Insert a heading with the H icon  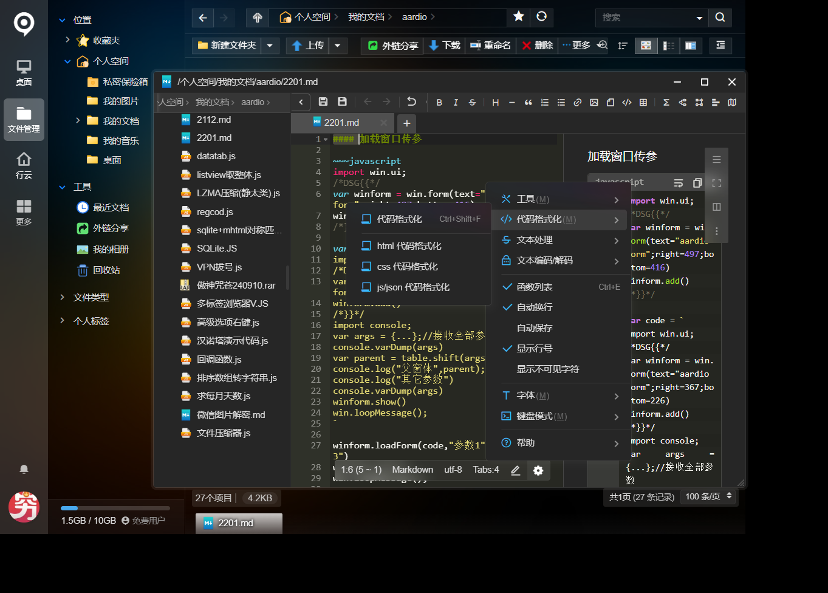(496, 103)
